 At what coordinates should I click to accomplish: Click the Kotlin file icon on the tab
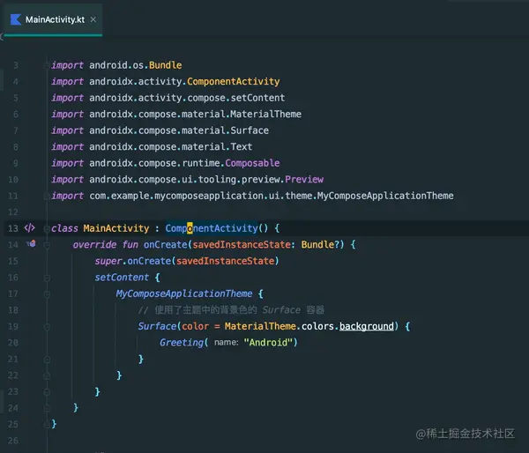pyautogui.click(x=16, y=19)
